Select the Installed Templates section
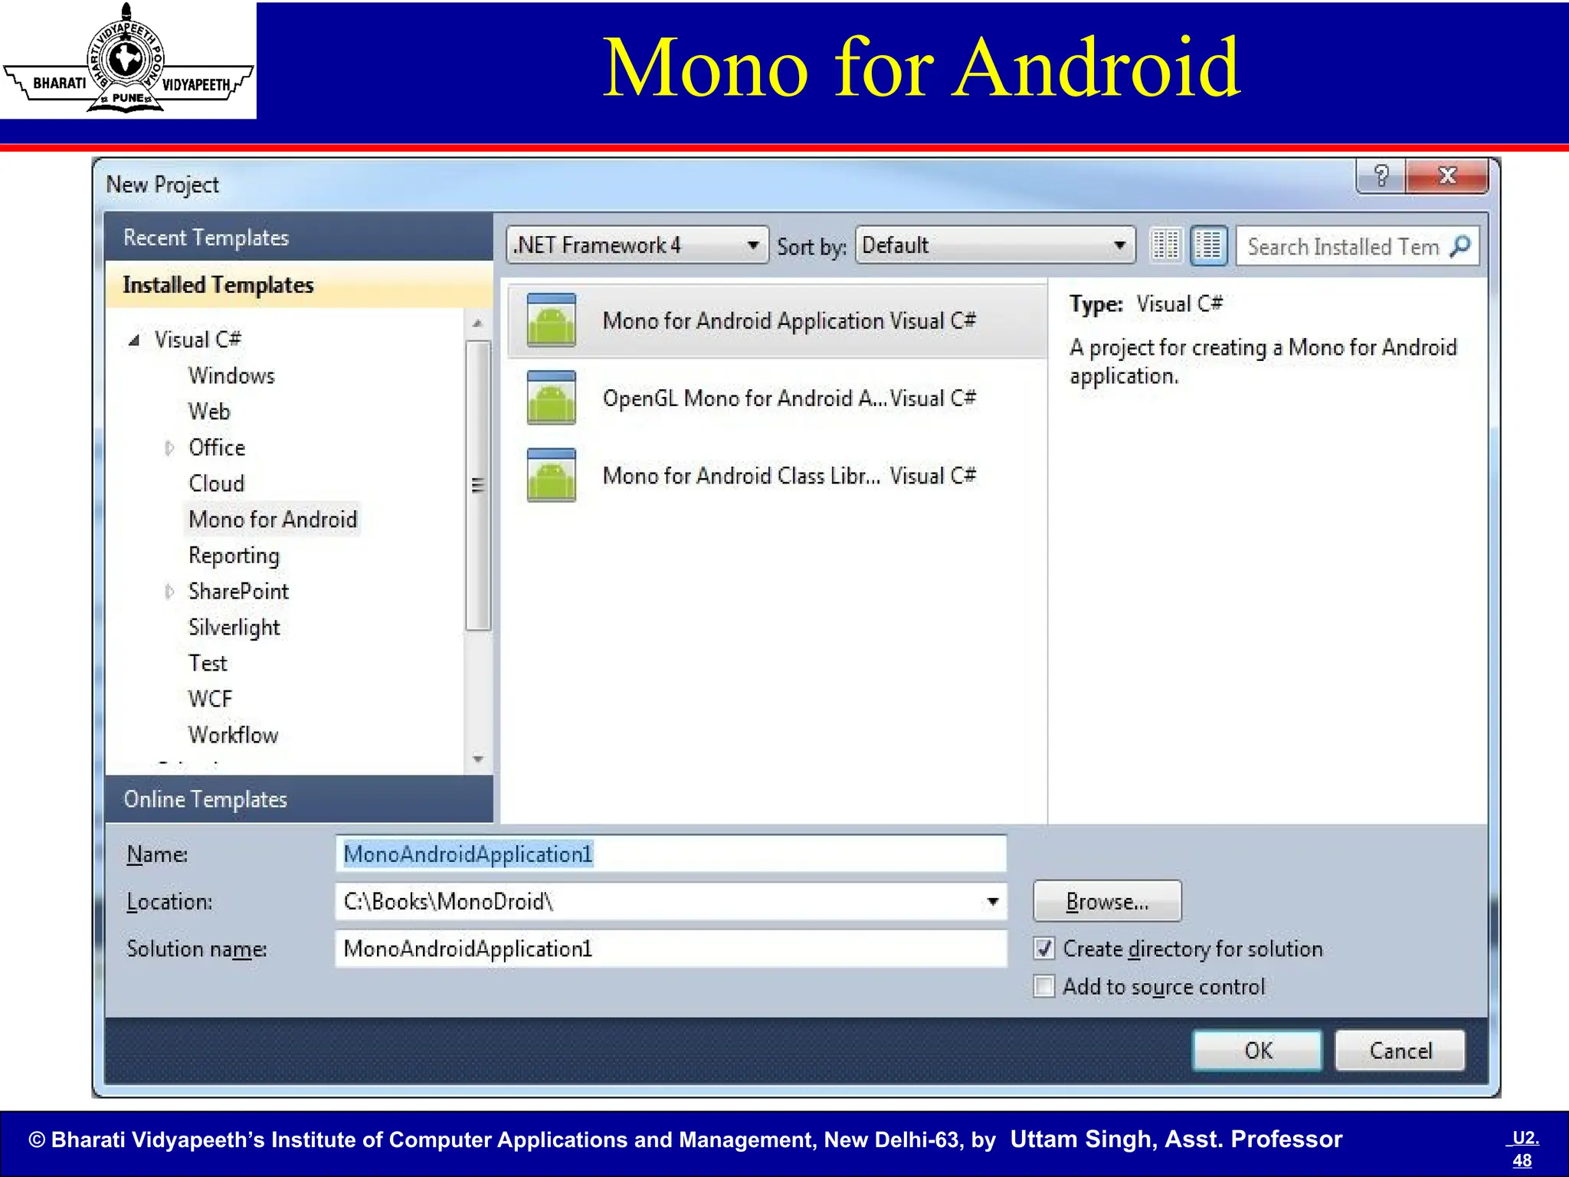The image size is (1569, 1177). click(299, 285)
